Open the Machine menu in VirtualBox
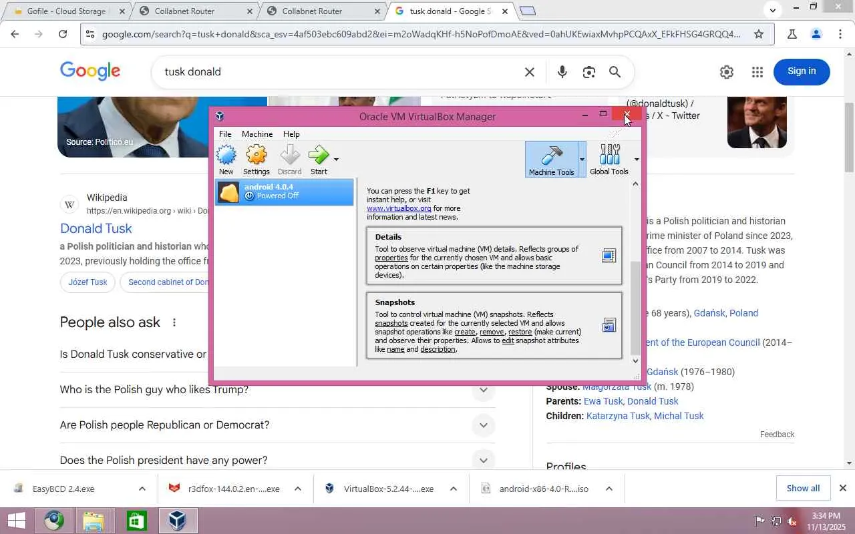855x534 pixels. [x=257, y=134]
